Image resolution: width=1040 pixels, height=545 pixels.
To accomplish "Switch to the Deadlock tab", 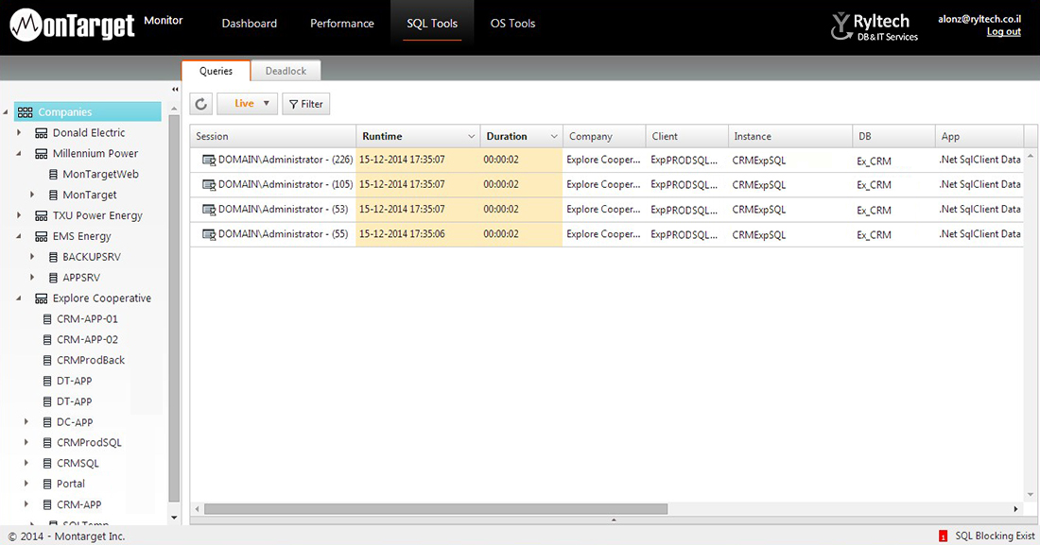I will click(286, 71).
